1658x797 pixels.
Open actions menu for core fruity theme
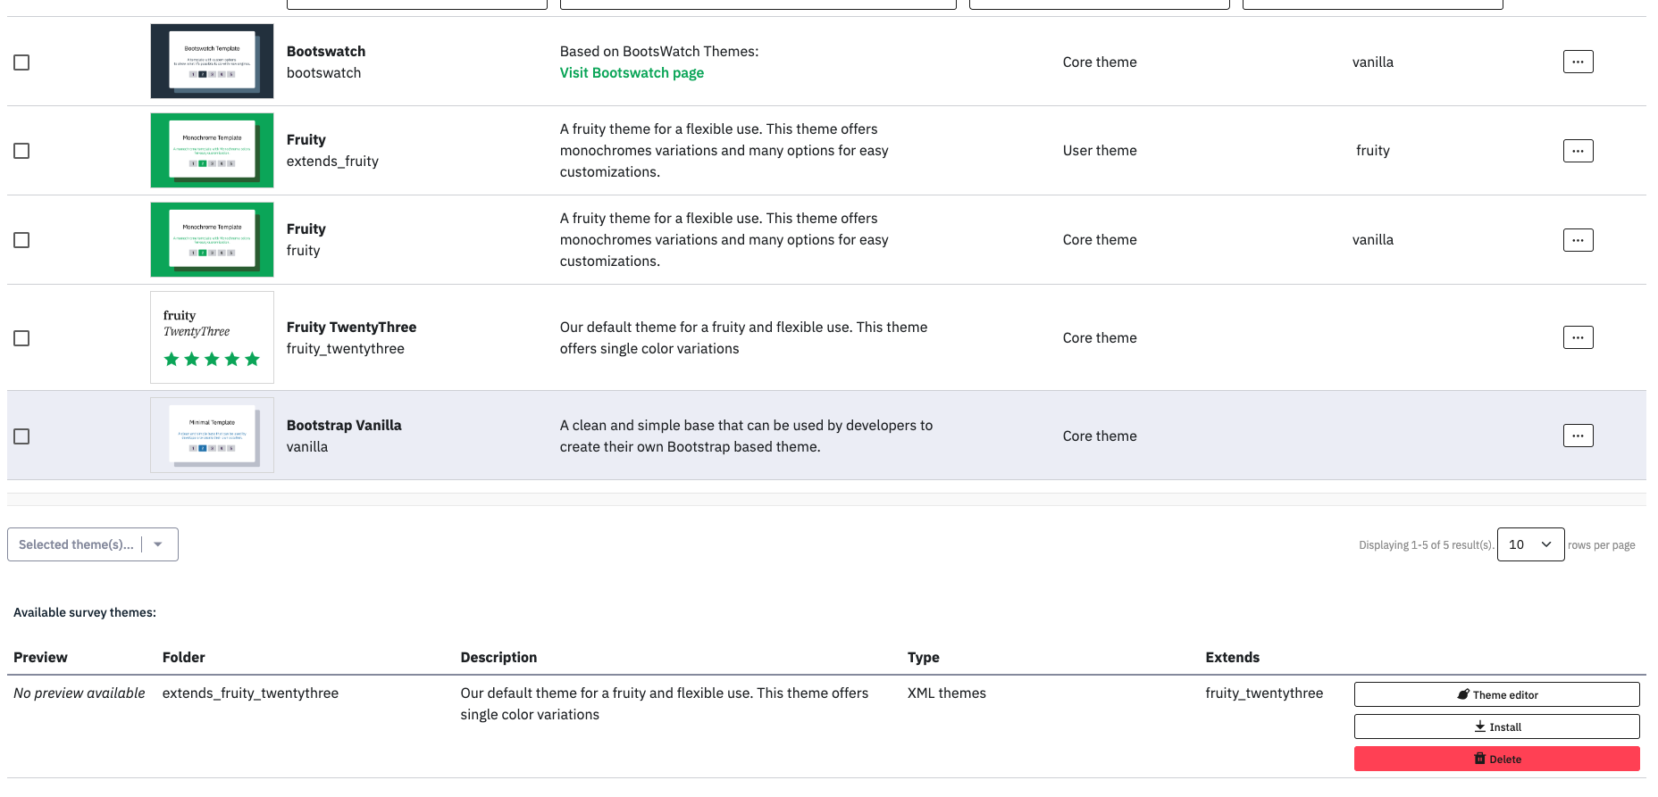click(1578, 240)
